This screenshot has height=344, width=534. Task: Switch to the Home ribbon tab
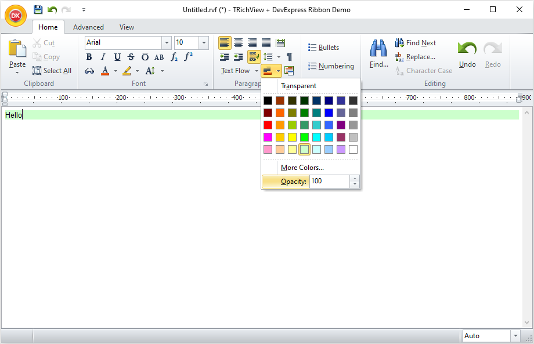[x=48, y=27]
